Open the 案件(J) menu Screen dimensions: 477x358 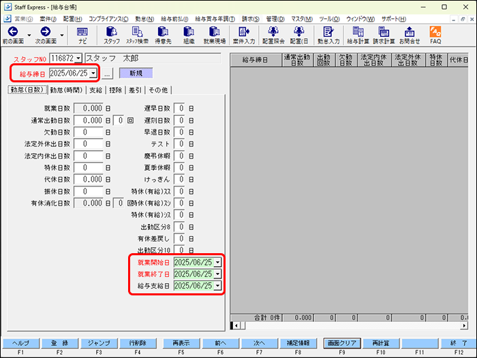(x=48, y=19)
